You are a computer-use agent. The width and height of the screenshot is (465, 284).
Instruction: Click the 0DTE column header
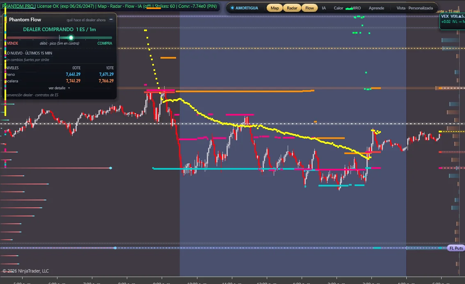click(x=76, y=68)
